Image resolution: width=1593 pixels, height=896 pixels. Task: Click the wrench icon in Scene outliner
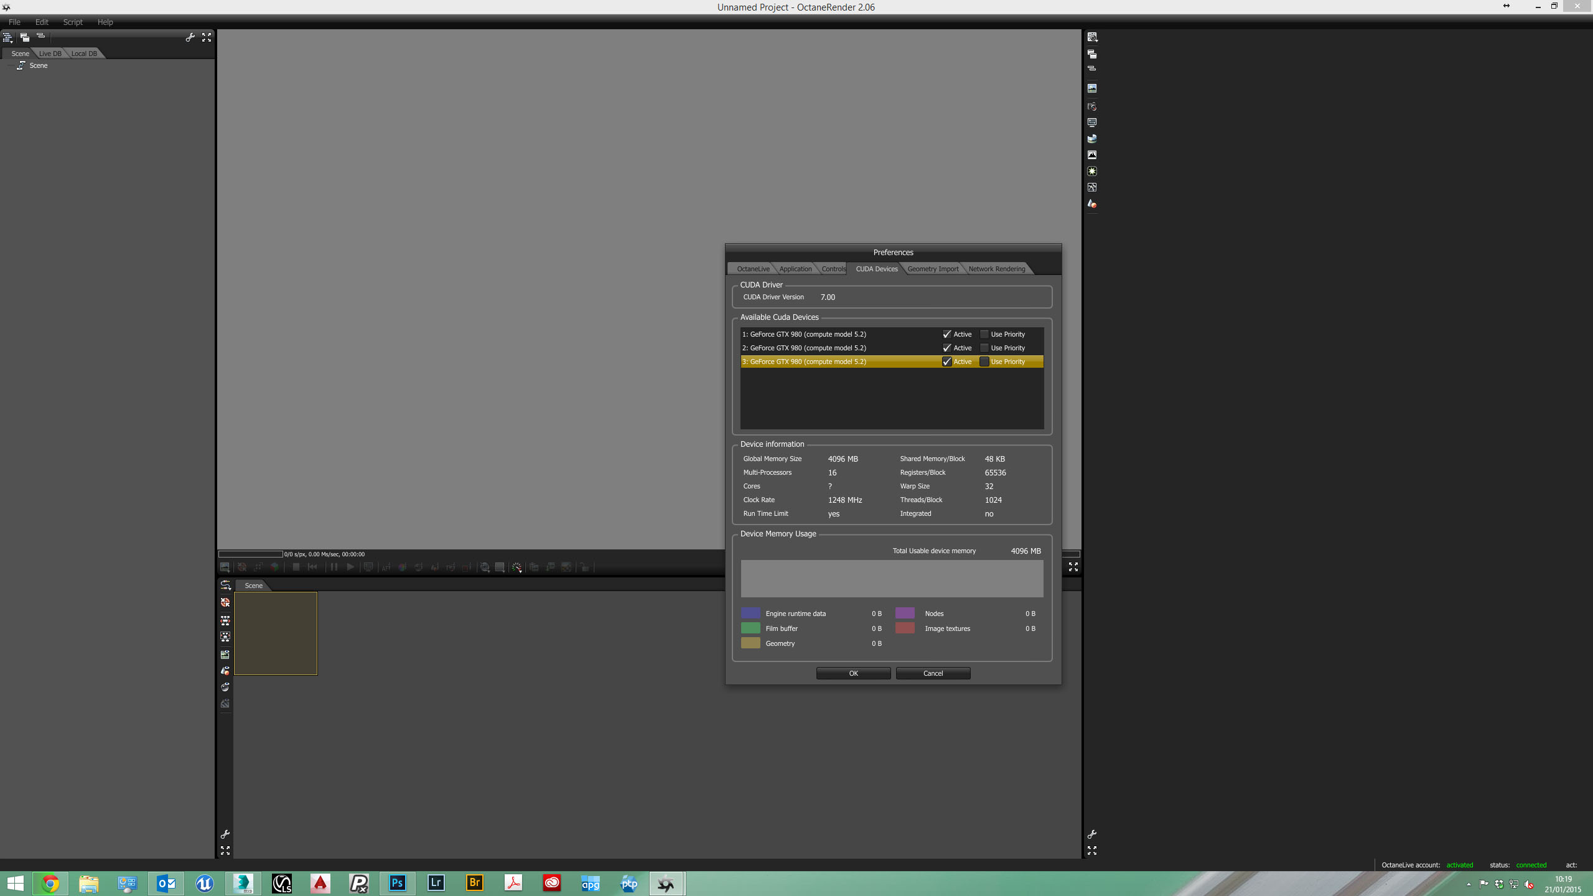[x=190, y=37]
